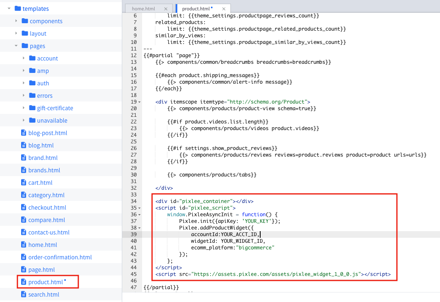Click the category.html file icon

tap(24, 195)
